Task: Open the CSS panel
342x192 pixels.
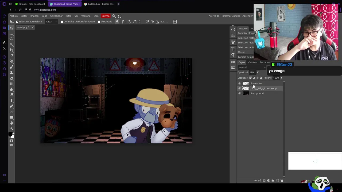Action: [233, 62]
